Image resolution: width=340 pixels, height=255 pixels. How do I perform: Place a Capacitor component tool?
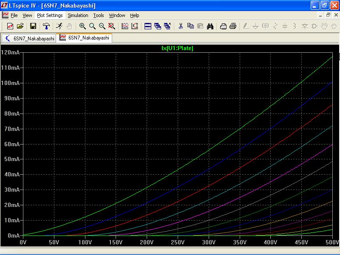point(285,26)
